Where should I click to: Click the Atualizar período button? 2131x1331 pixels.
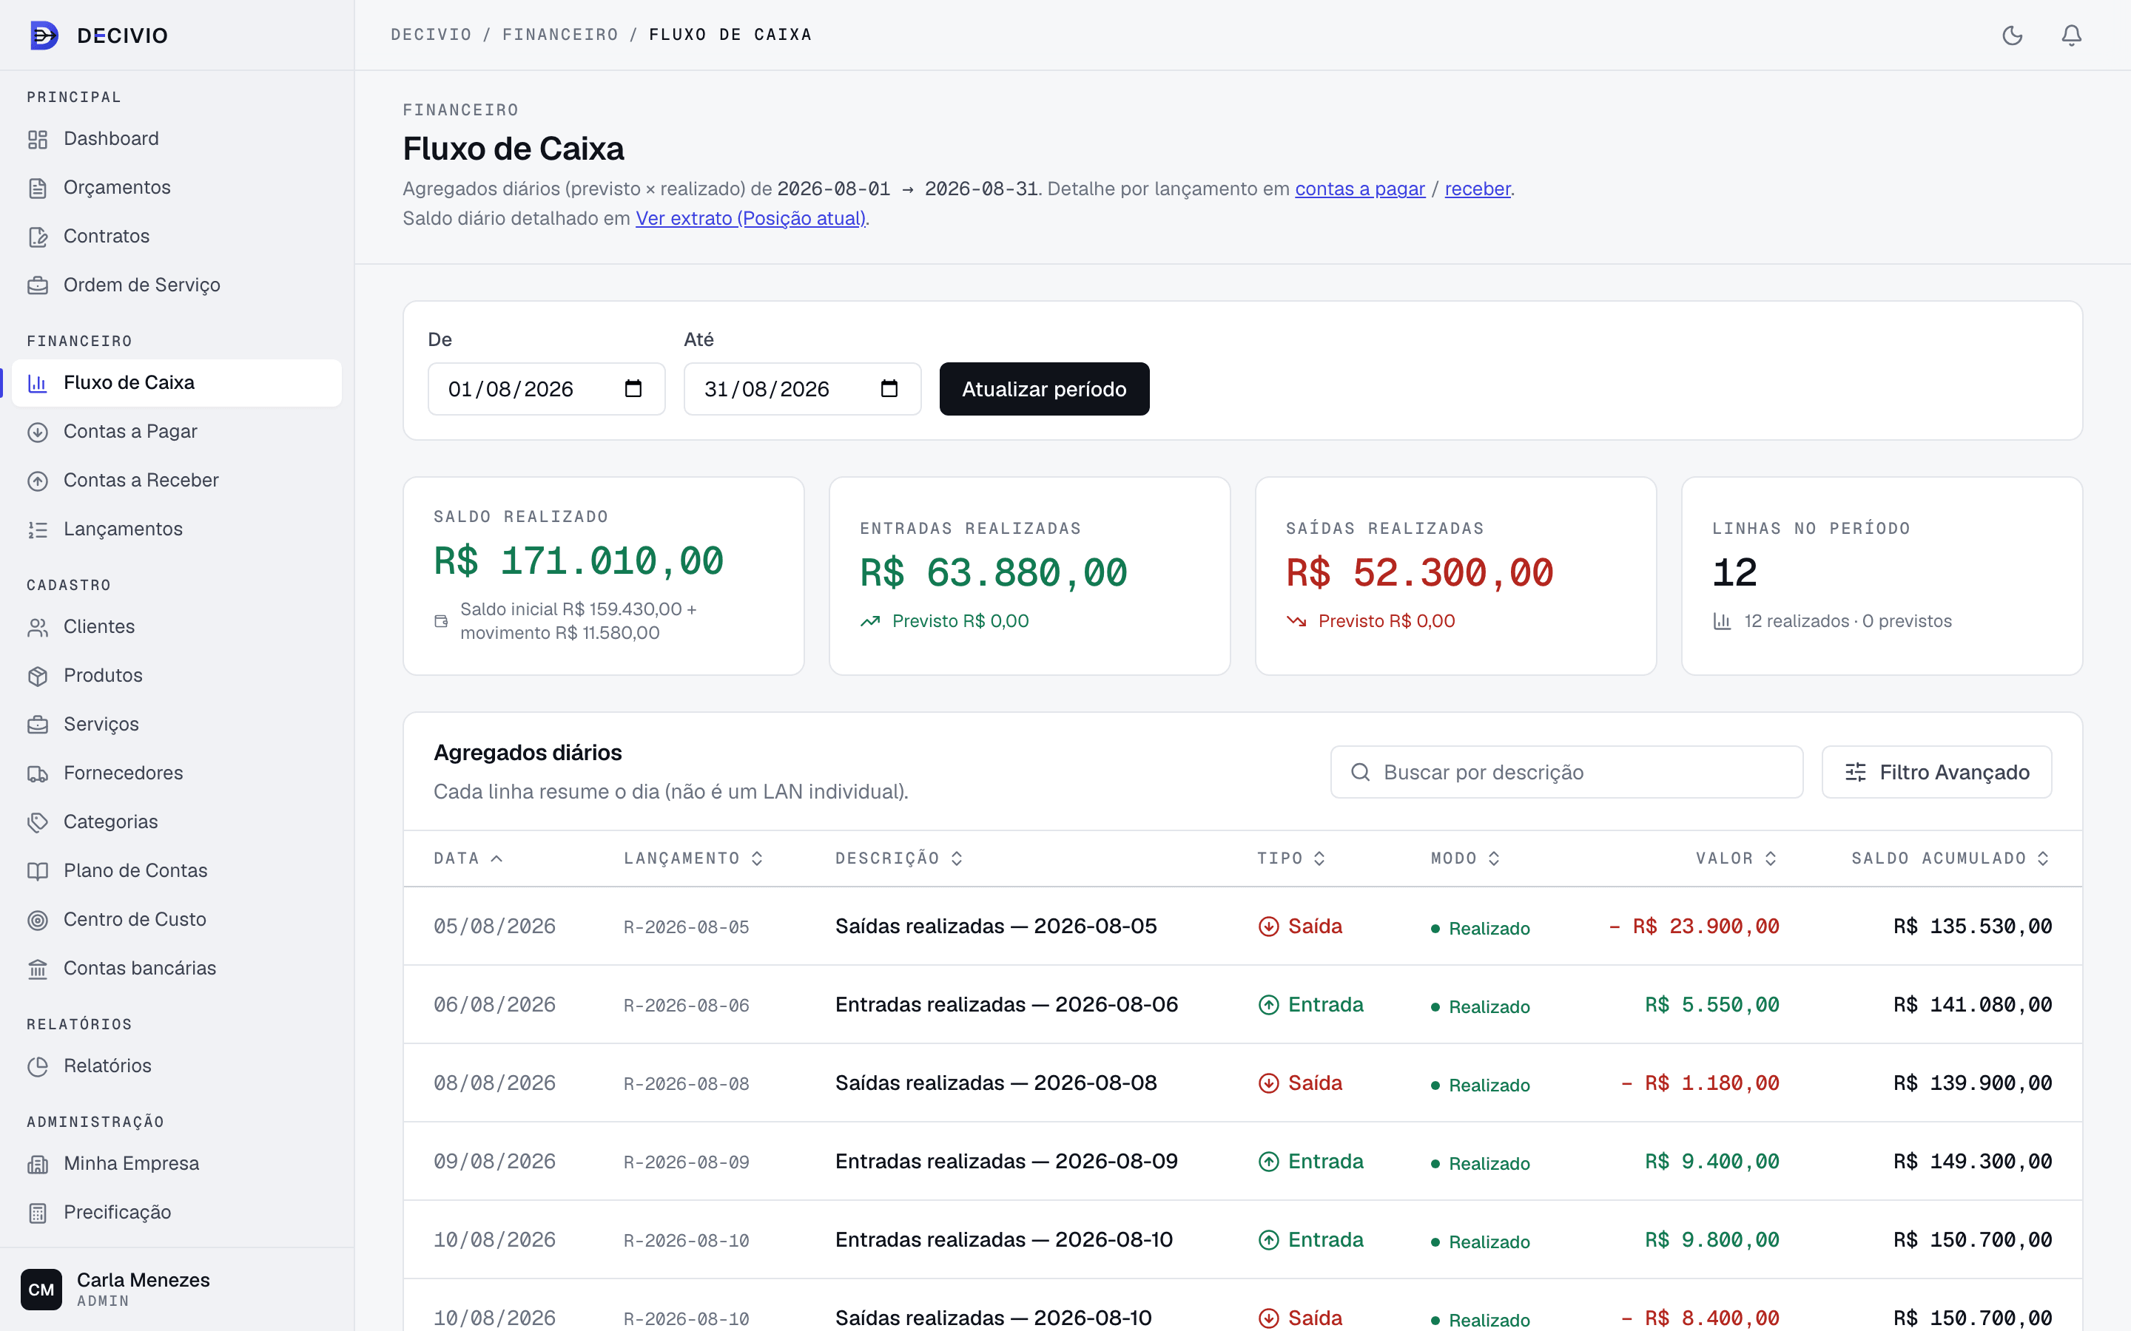click(x=1043, y=389)
